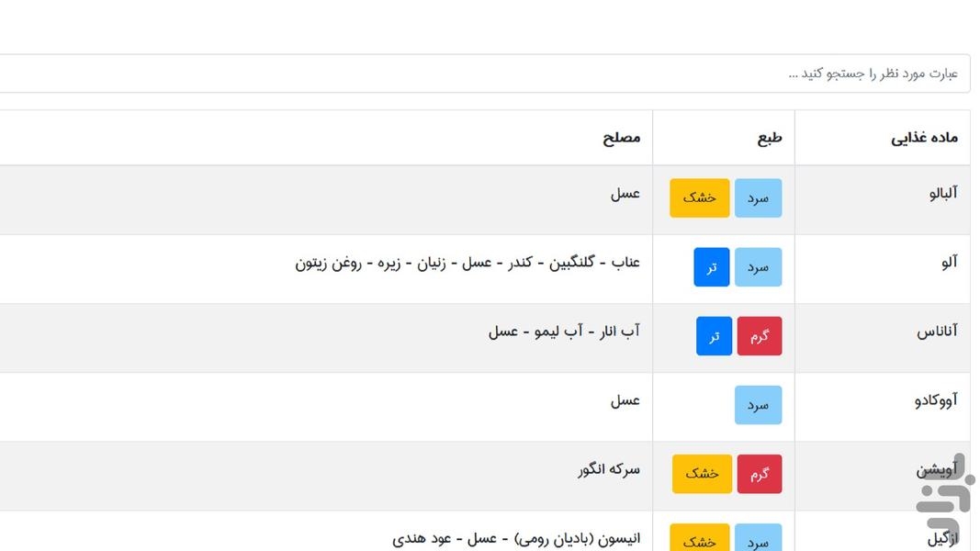
Task: Click the red گرم badge on the آویشن row
Action: point(760,474)
